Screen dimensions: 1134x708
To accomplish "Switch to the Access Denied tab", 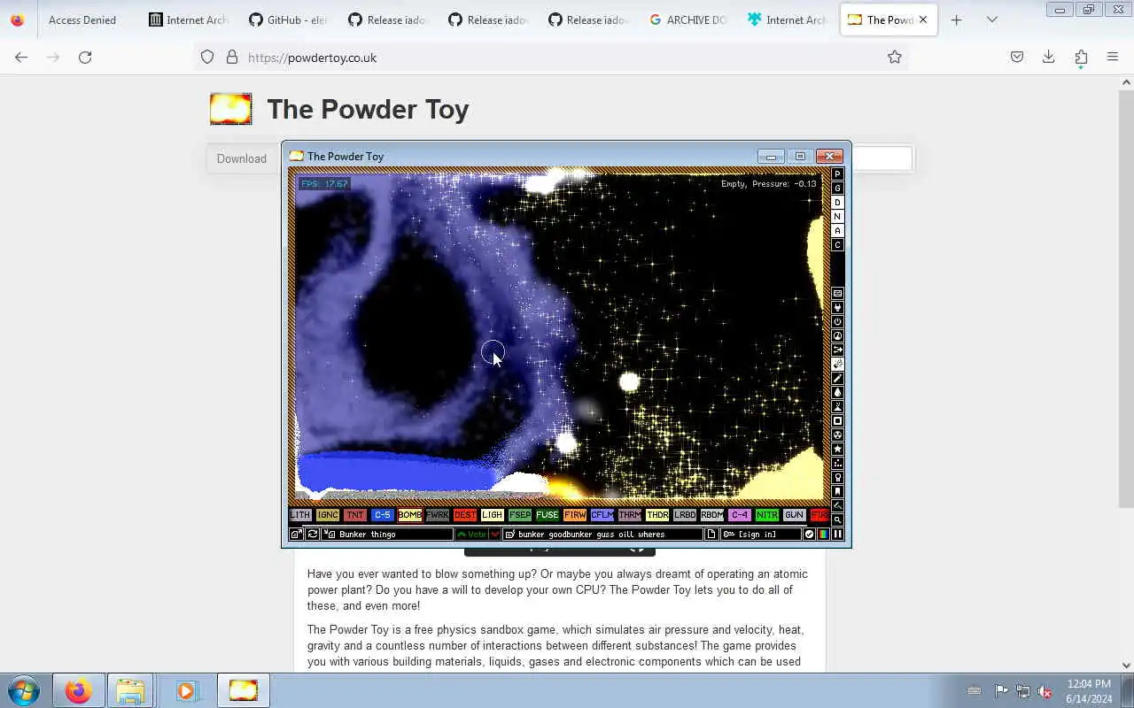I will tap(82, 19).
